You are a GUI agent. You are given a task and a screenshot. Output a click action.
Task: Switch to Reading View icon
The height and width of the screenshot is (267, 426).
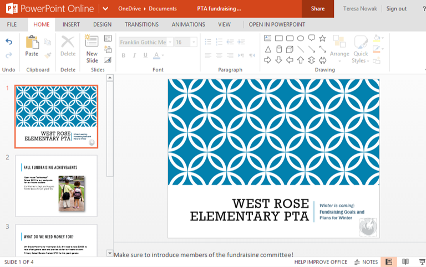point(405,262)
